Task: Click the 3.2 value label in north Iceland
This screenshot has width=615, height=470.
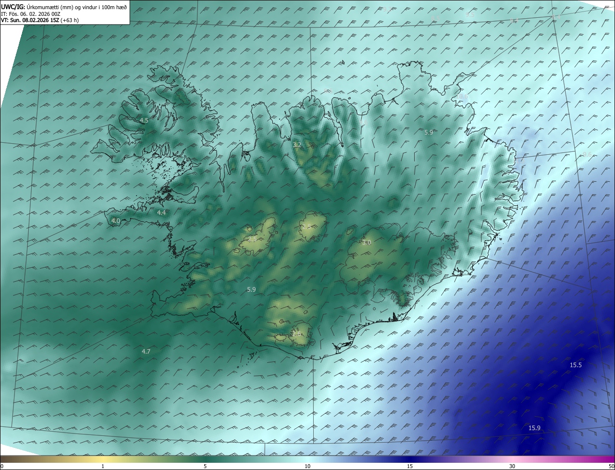Action: pos(297,145)
